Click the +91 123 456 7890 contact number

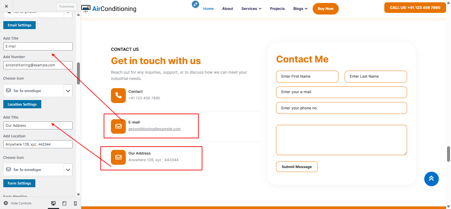click(x=144, y=98)
